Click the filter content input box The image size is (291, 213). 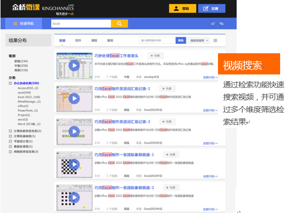[157, 40]
